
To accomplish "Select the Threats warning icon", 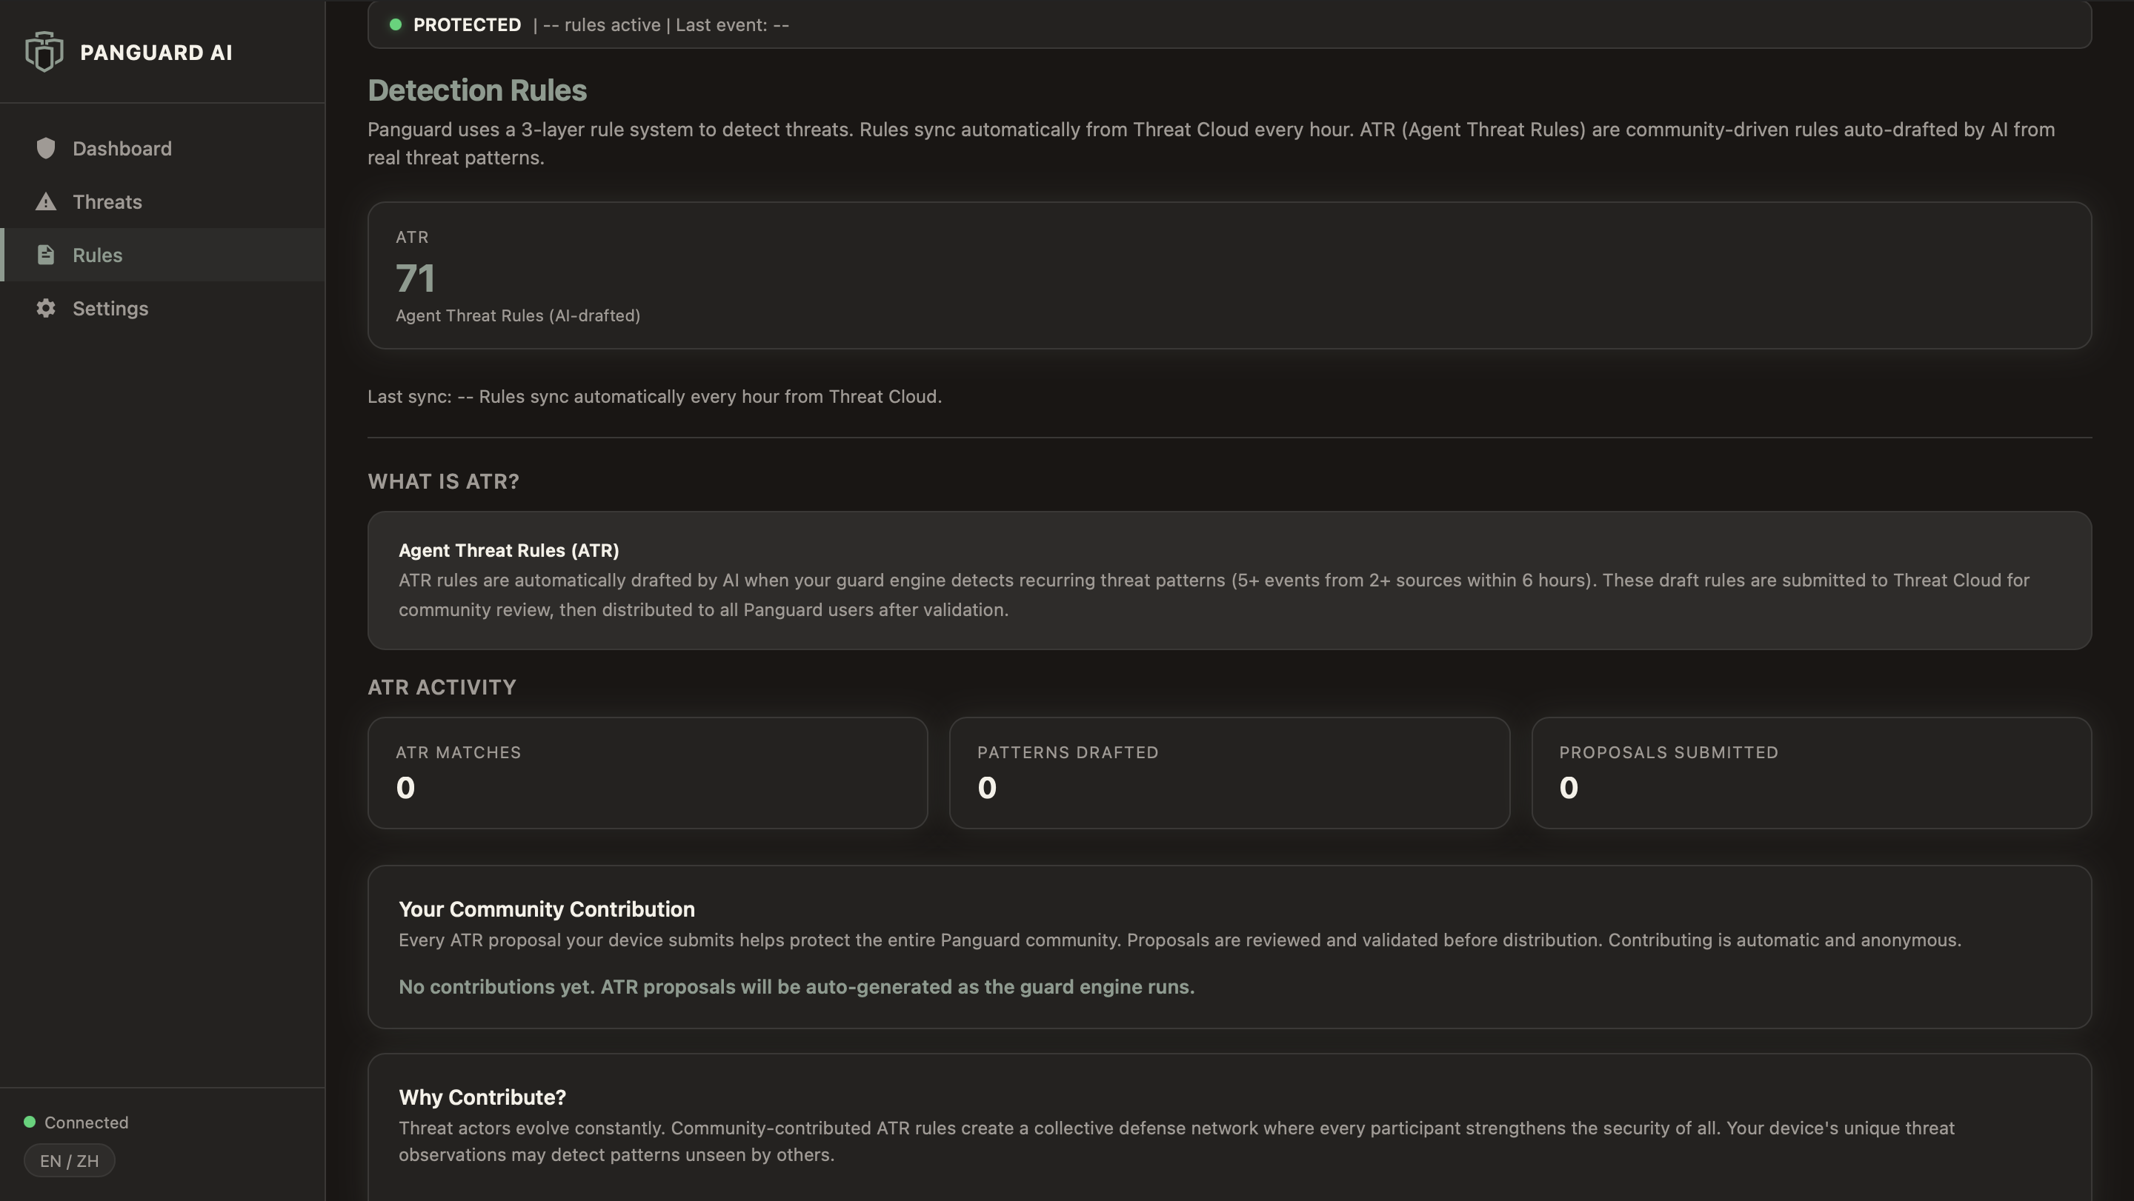I will coord(45,201).
